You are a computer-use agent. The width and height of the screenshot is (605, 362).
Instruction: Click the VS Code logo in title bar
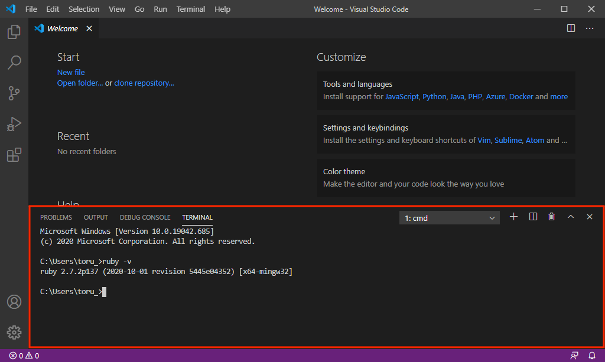pyautogui.click(x=11, y=9)
